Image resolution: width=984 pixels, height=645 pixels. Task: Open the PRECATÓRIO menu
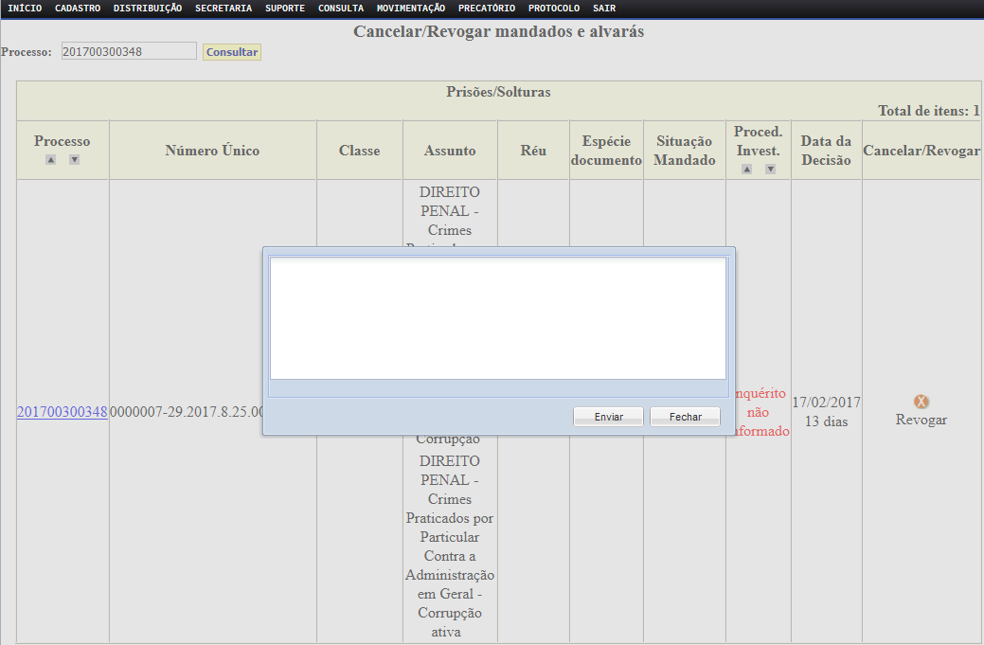[487, 8]
